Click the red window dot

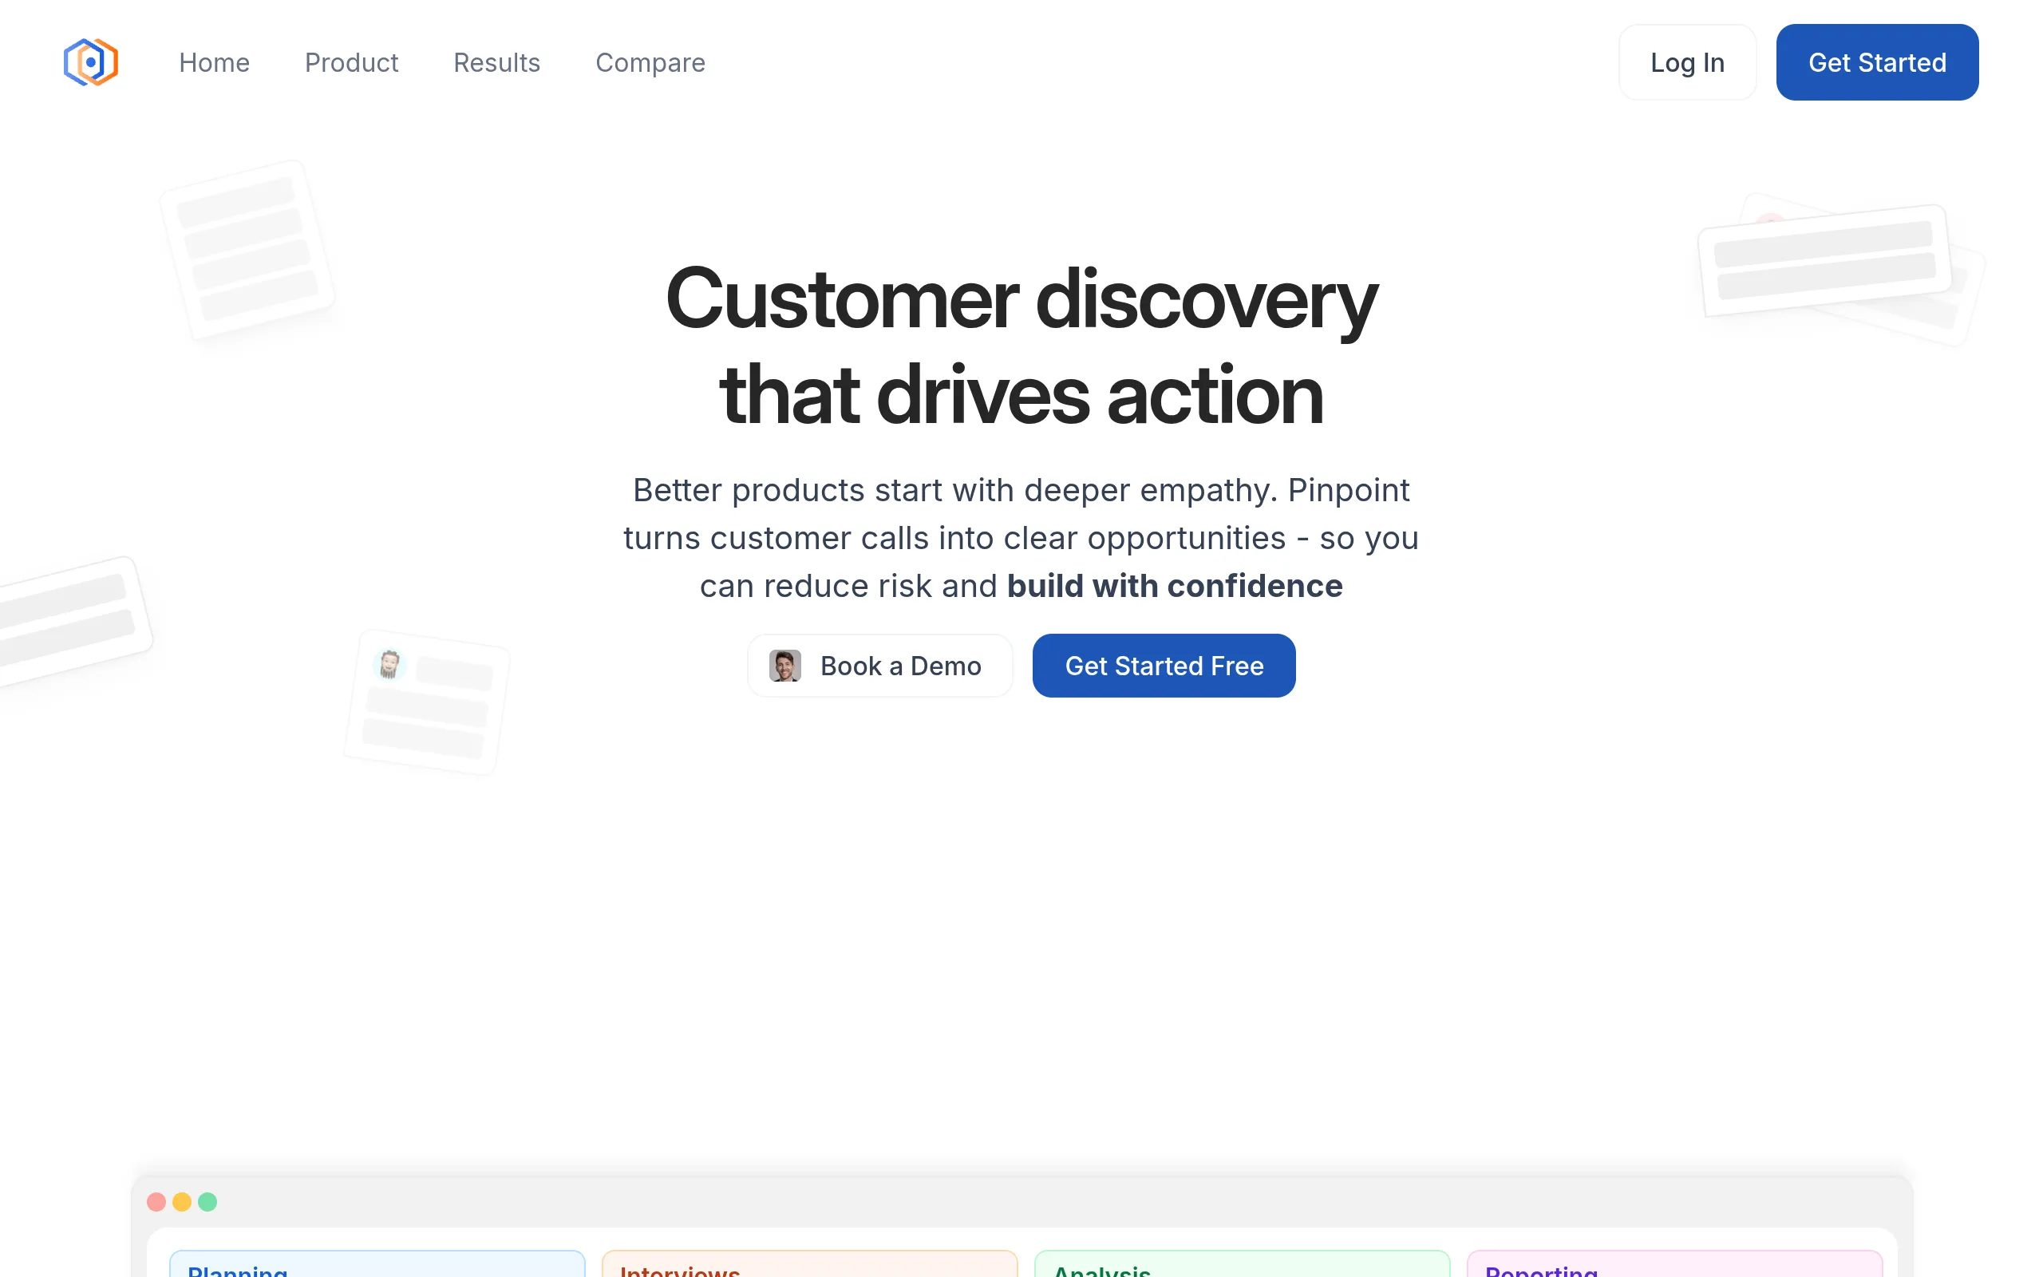156,1202
